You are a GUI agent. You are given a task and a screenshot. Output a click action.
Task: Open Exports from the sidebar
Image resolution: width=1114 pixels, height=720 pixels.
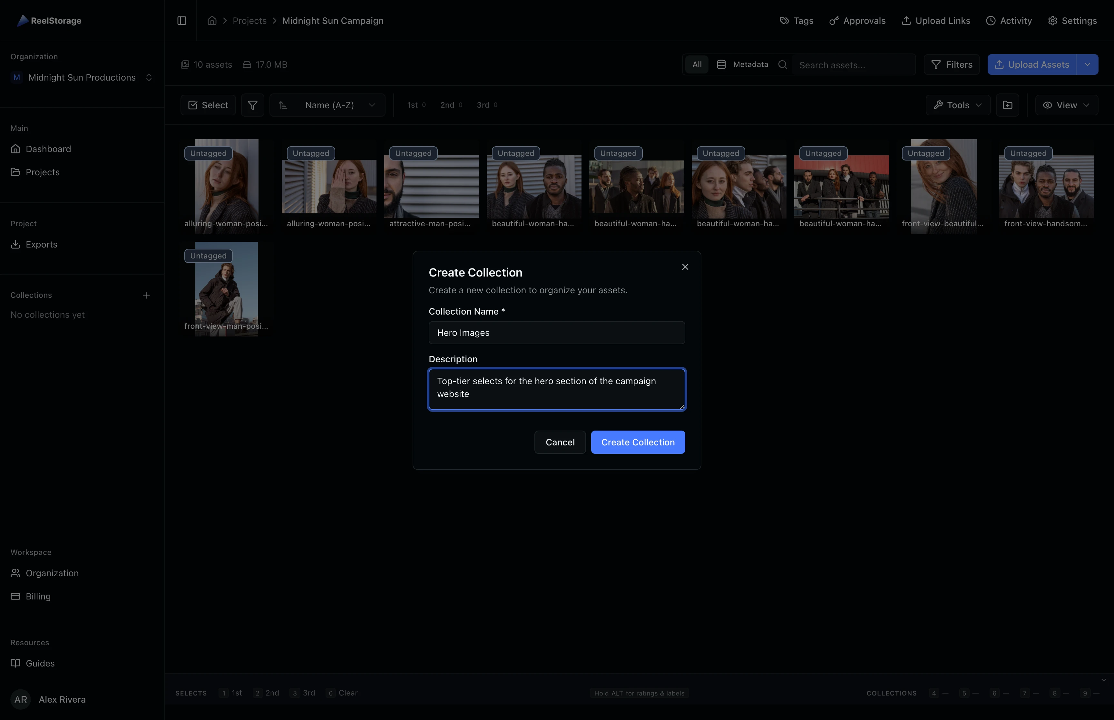pyautogui.click(x=41, y=244)
